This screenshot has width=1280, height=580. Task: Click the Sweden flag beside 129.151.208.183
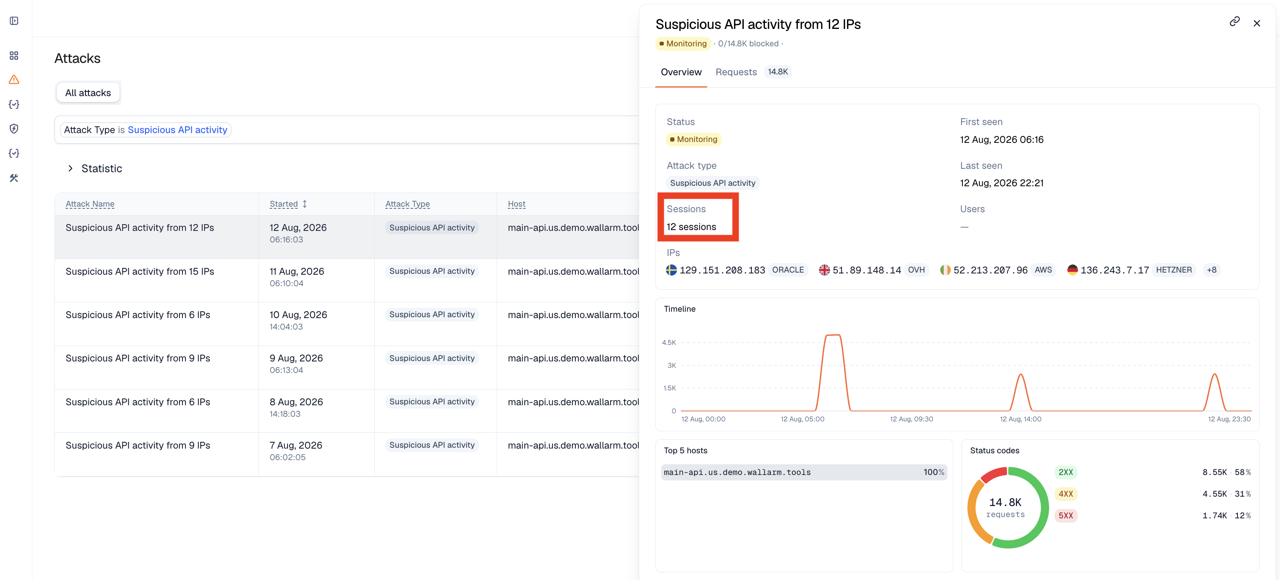point(671,270)
